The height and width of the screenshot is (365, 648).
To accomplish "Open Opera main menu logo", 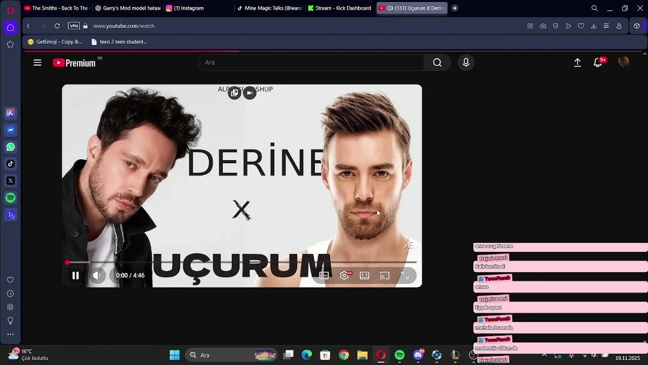I will click(x=10, y=10).
